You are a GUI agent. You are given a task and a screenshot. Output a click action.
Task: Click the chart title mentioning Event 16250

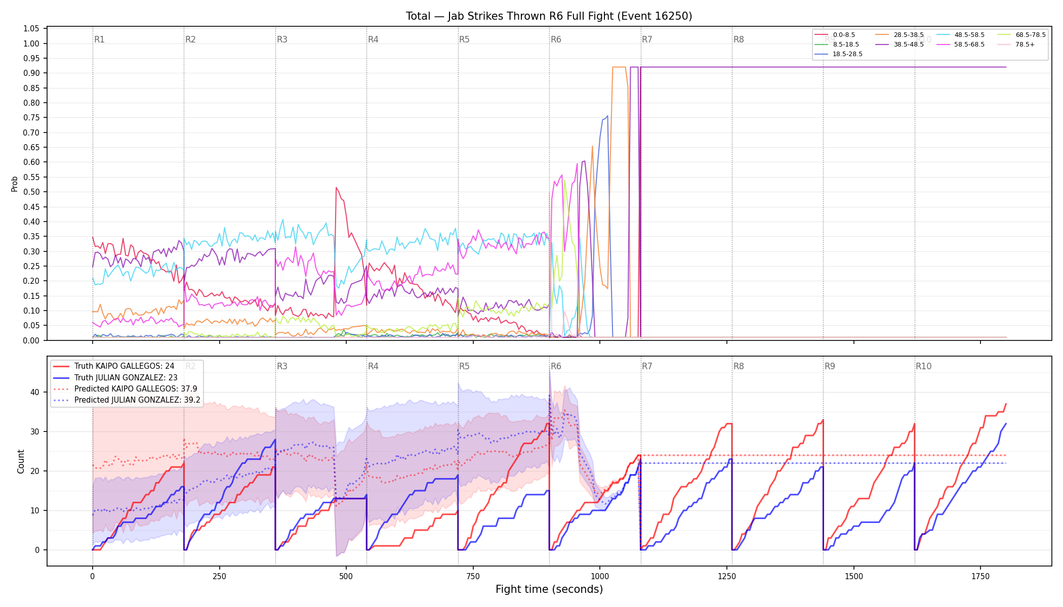point(549,16)
